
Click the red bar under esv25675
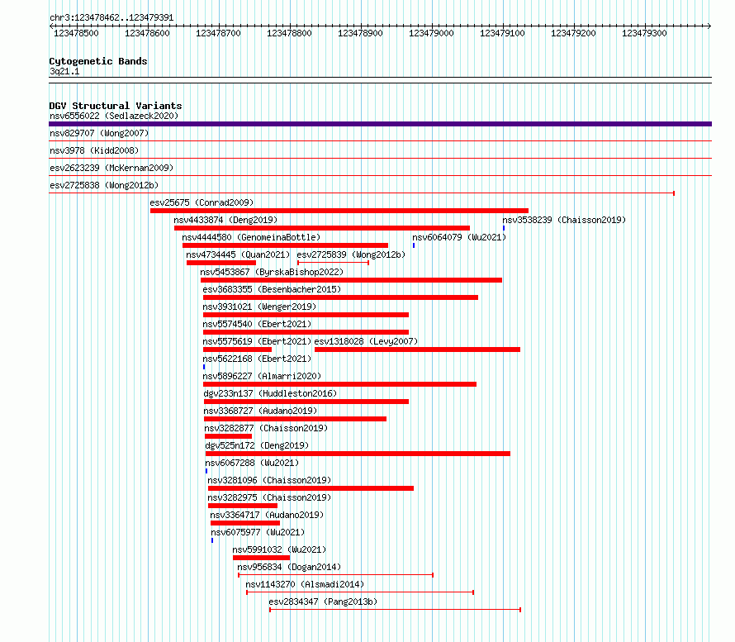(339, 211)
